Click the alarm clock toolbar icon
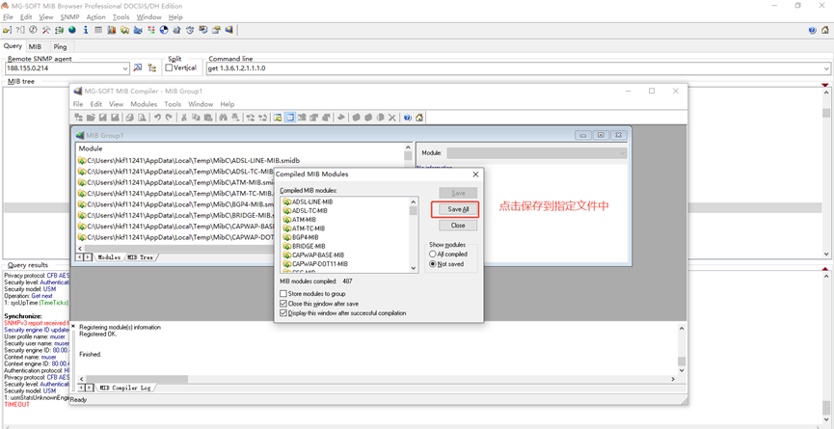The width and height of the screenshot is (834, 429). tap(190, 30)
